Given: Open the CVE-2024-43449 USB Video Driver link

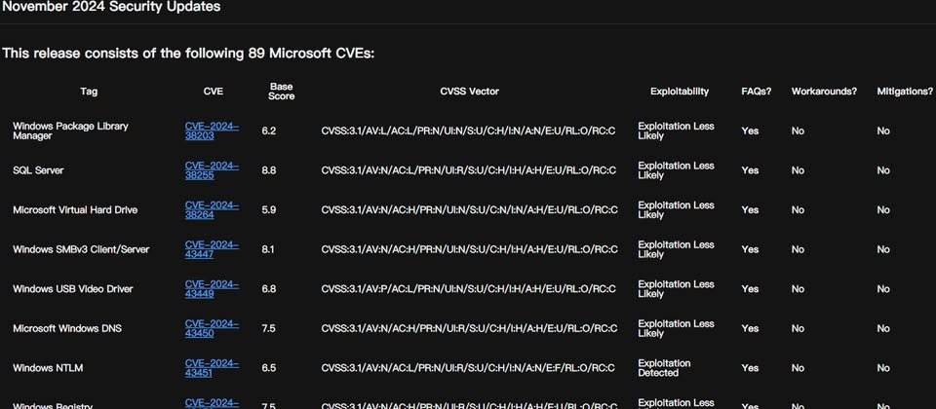Looking at the screenshot, I should click(x=212, y=289).
